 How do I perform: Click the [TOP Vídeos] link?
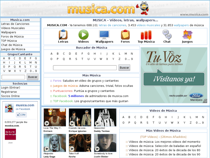(x=149, y=137)
